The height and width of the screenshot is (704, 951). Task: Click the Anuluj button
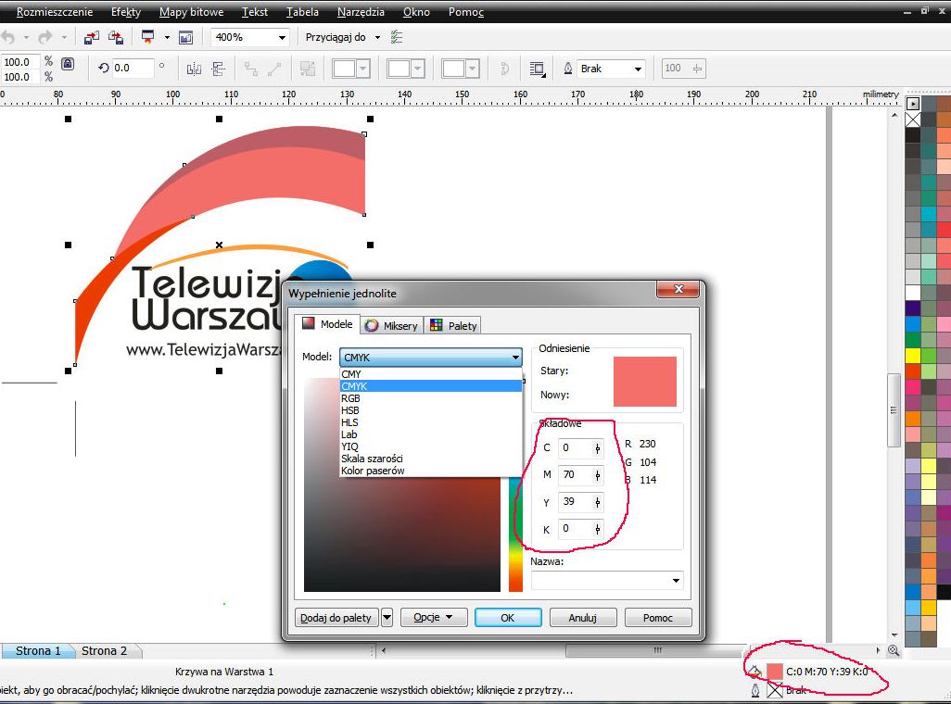tap(583, 618)
